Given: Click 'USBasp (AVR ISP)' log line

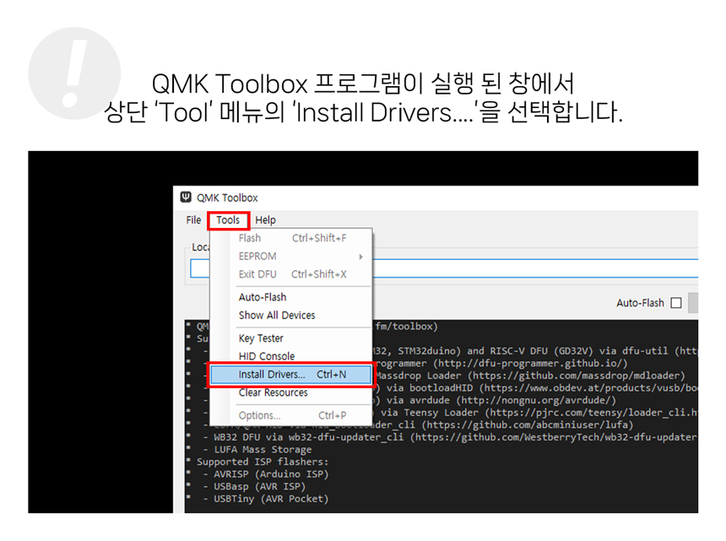Looking at the screenshot, I should tap(259, 486).
